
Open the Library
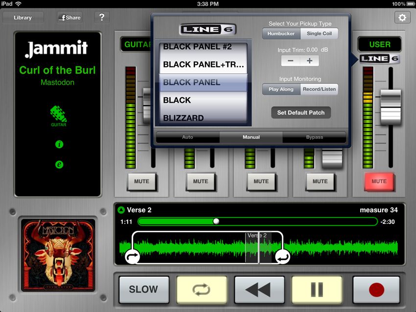click(23, 18)
